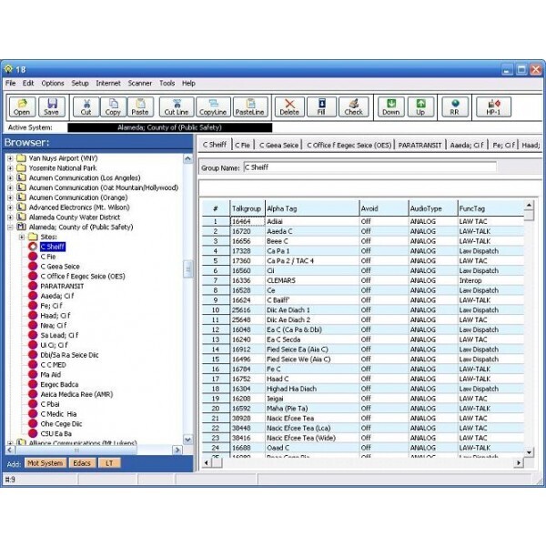Click the Talkgroup column header
Screen dimensions: 546x546
246,208
